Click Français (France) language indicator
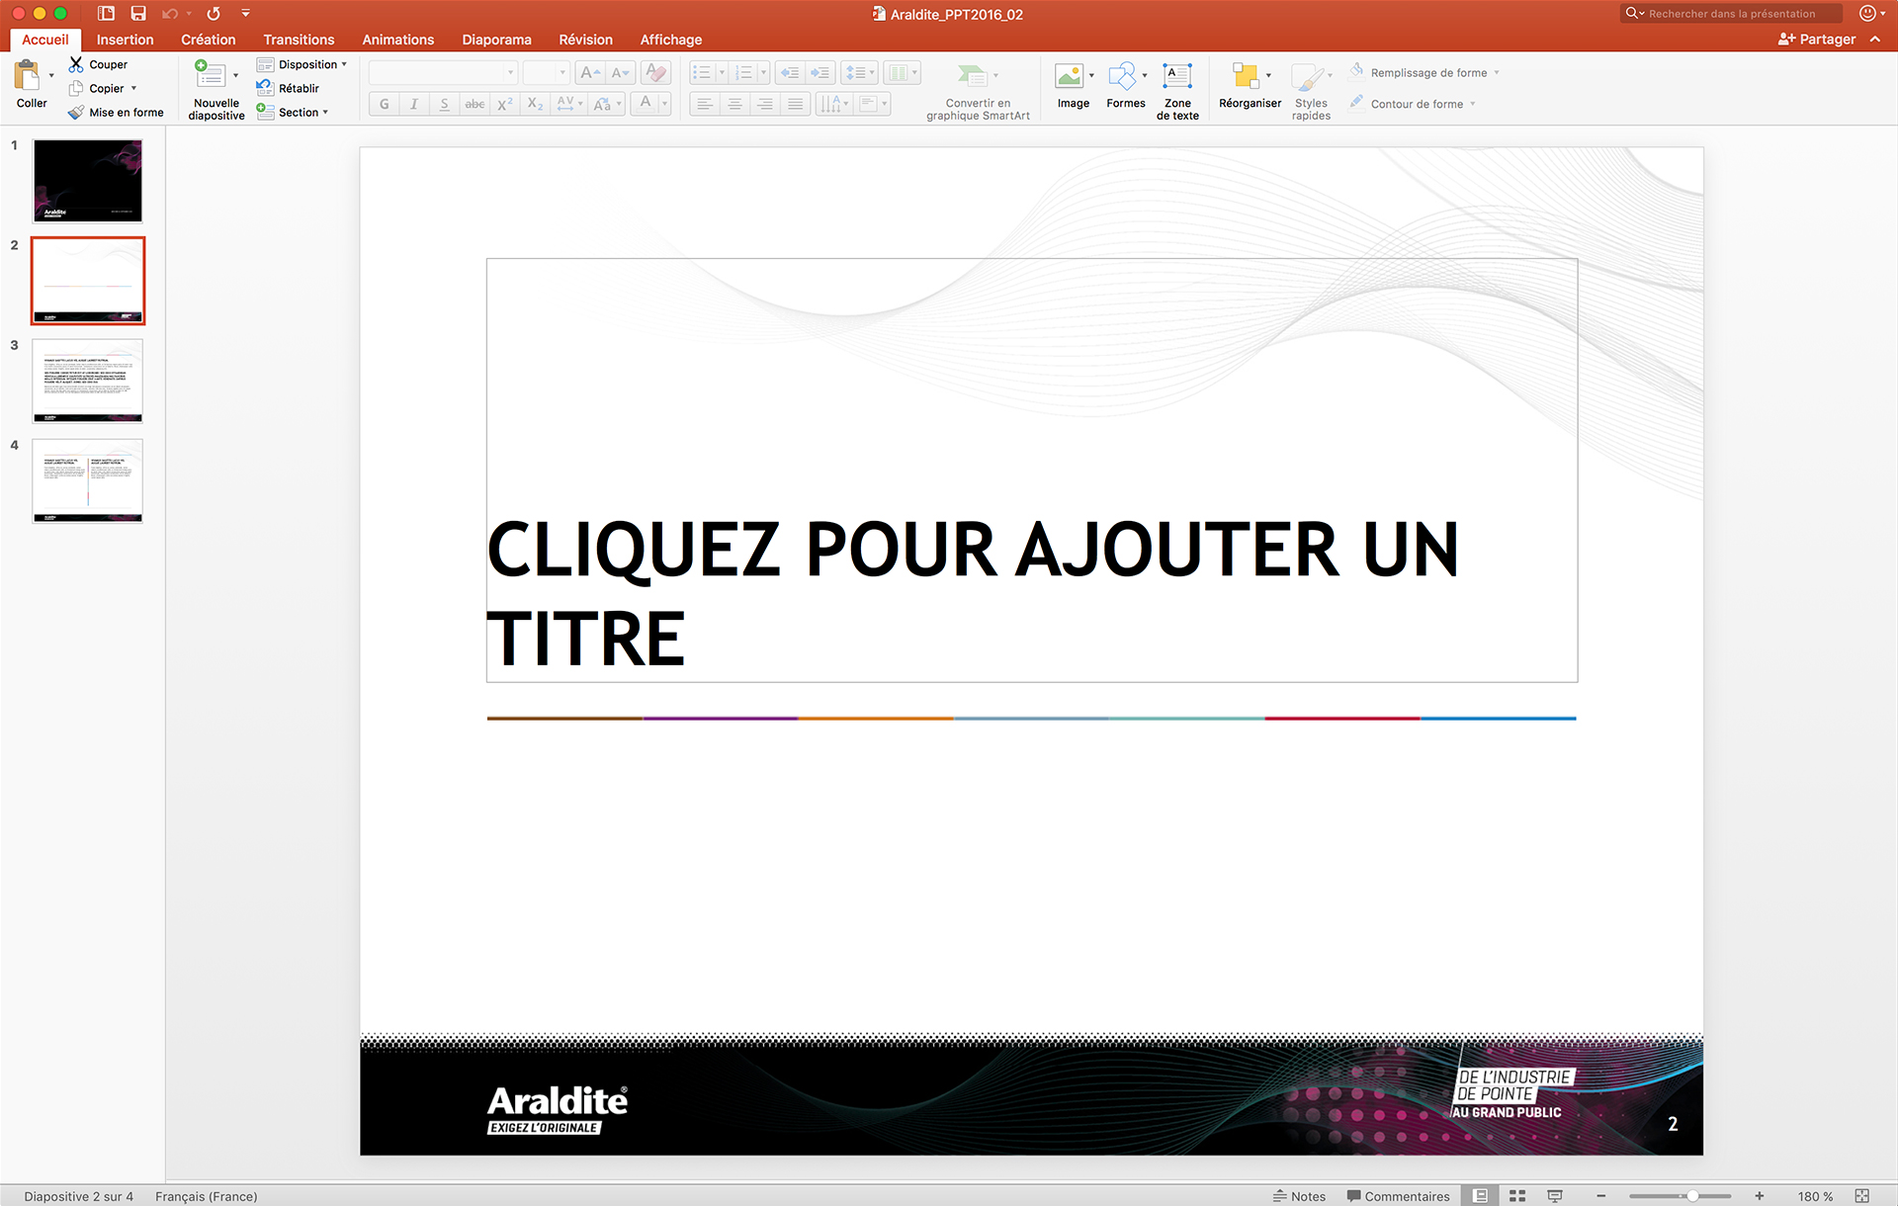1898x1206 pixels. click(x=206, y=1196)
